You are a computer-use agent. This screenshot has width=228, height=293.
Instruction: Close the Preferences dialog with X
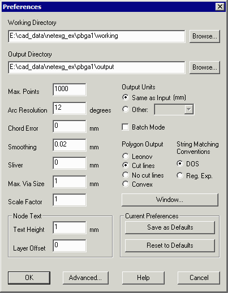(220, 7)
